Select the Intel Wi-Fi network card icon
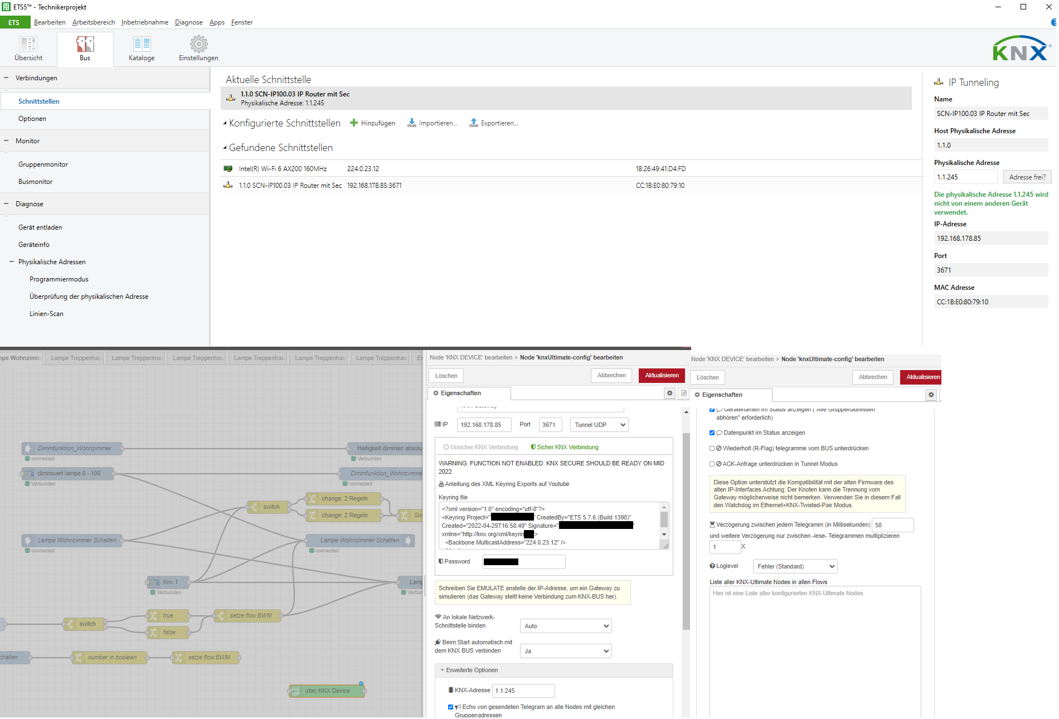The image size is (1059, 719). pos(228,168)
